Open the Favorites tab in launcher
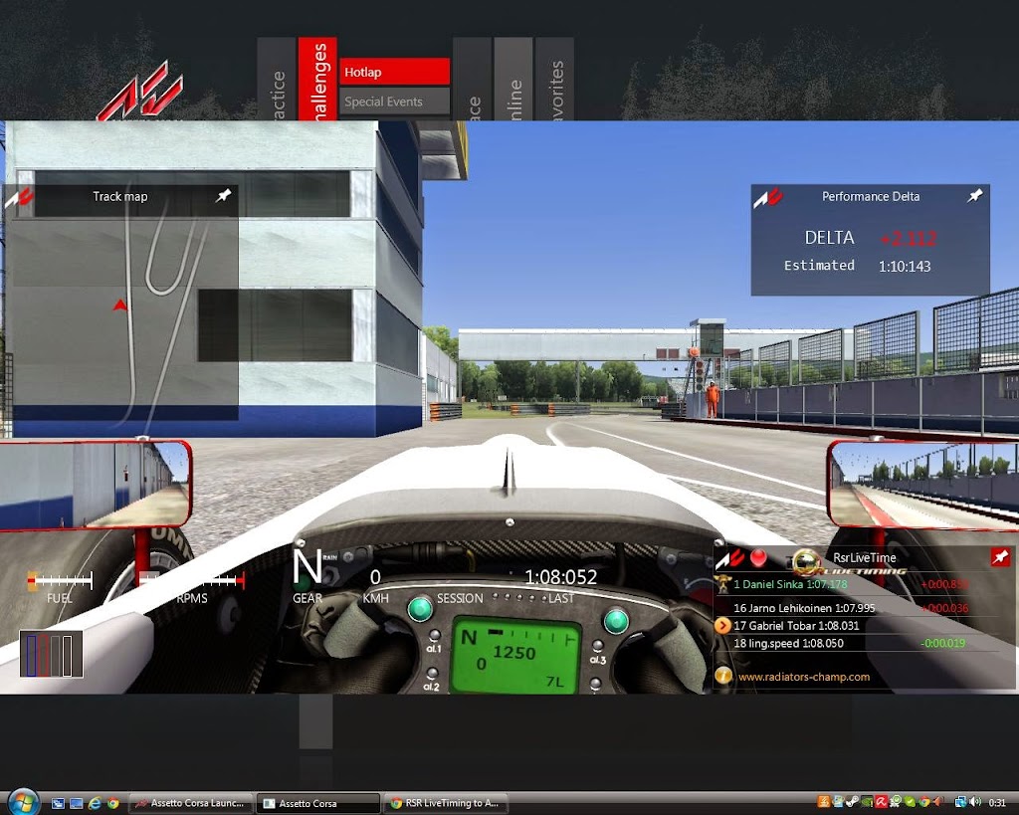This screenshot has width=1019, height=815. click(554, 80)
